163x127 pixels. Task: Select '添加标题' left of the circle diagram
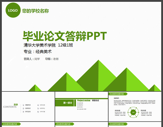pos(117,110)
